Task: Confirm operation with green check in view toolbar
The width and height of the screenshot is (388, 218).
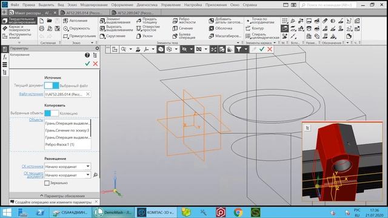Action: 262,50
